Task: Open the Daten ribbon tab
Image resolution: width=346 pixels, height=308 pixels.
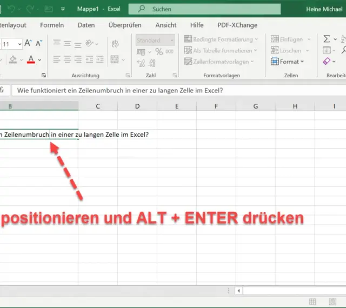Action: (86, 25)
